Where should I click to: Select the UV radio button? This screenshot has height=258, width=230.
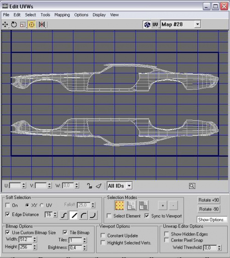[42, 205]
